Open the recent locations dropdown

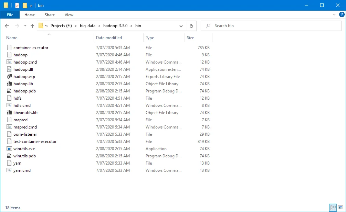click(x=25, y=26)
